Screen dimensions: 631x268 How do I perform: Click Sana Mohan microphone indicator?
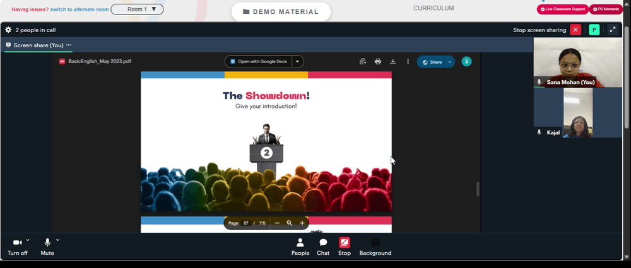[x=540, y=82]
